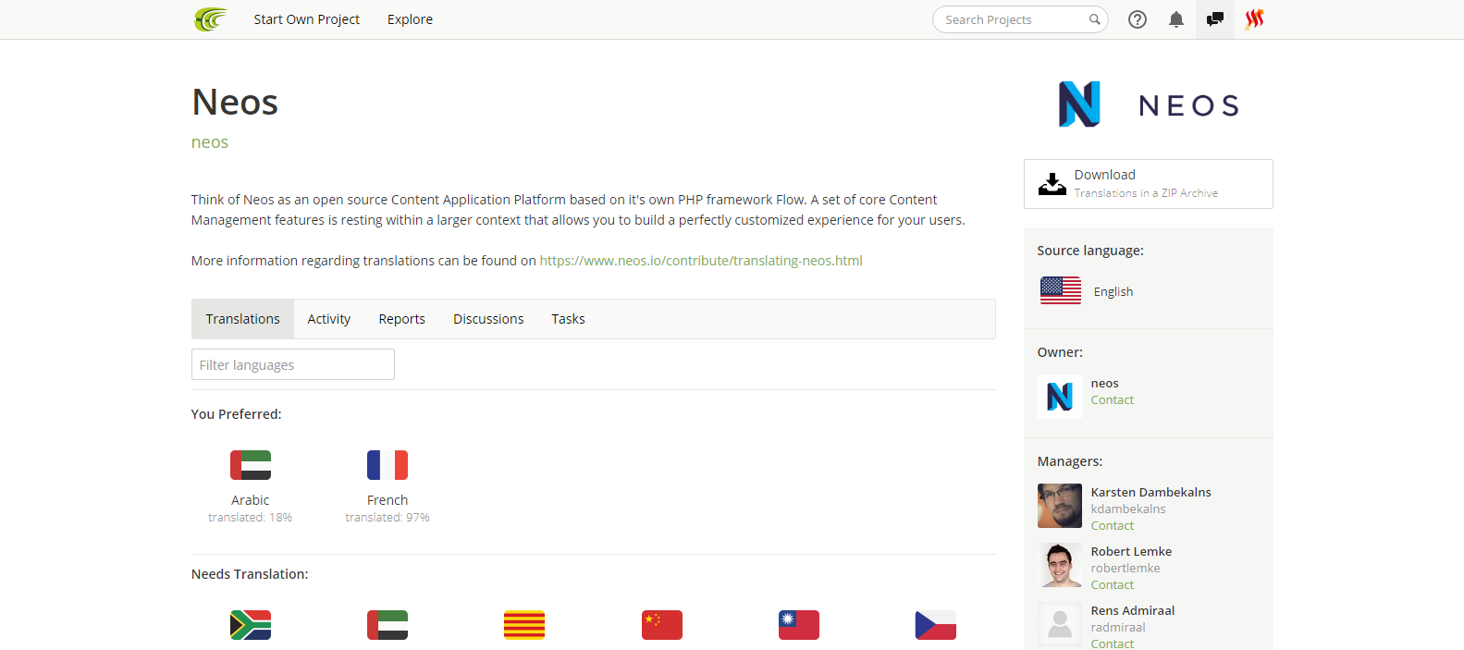Open the user profile avatar menu

(1254, 19)
